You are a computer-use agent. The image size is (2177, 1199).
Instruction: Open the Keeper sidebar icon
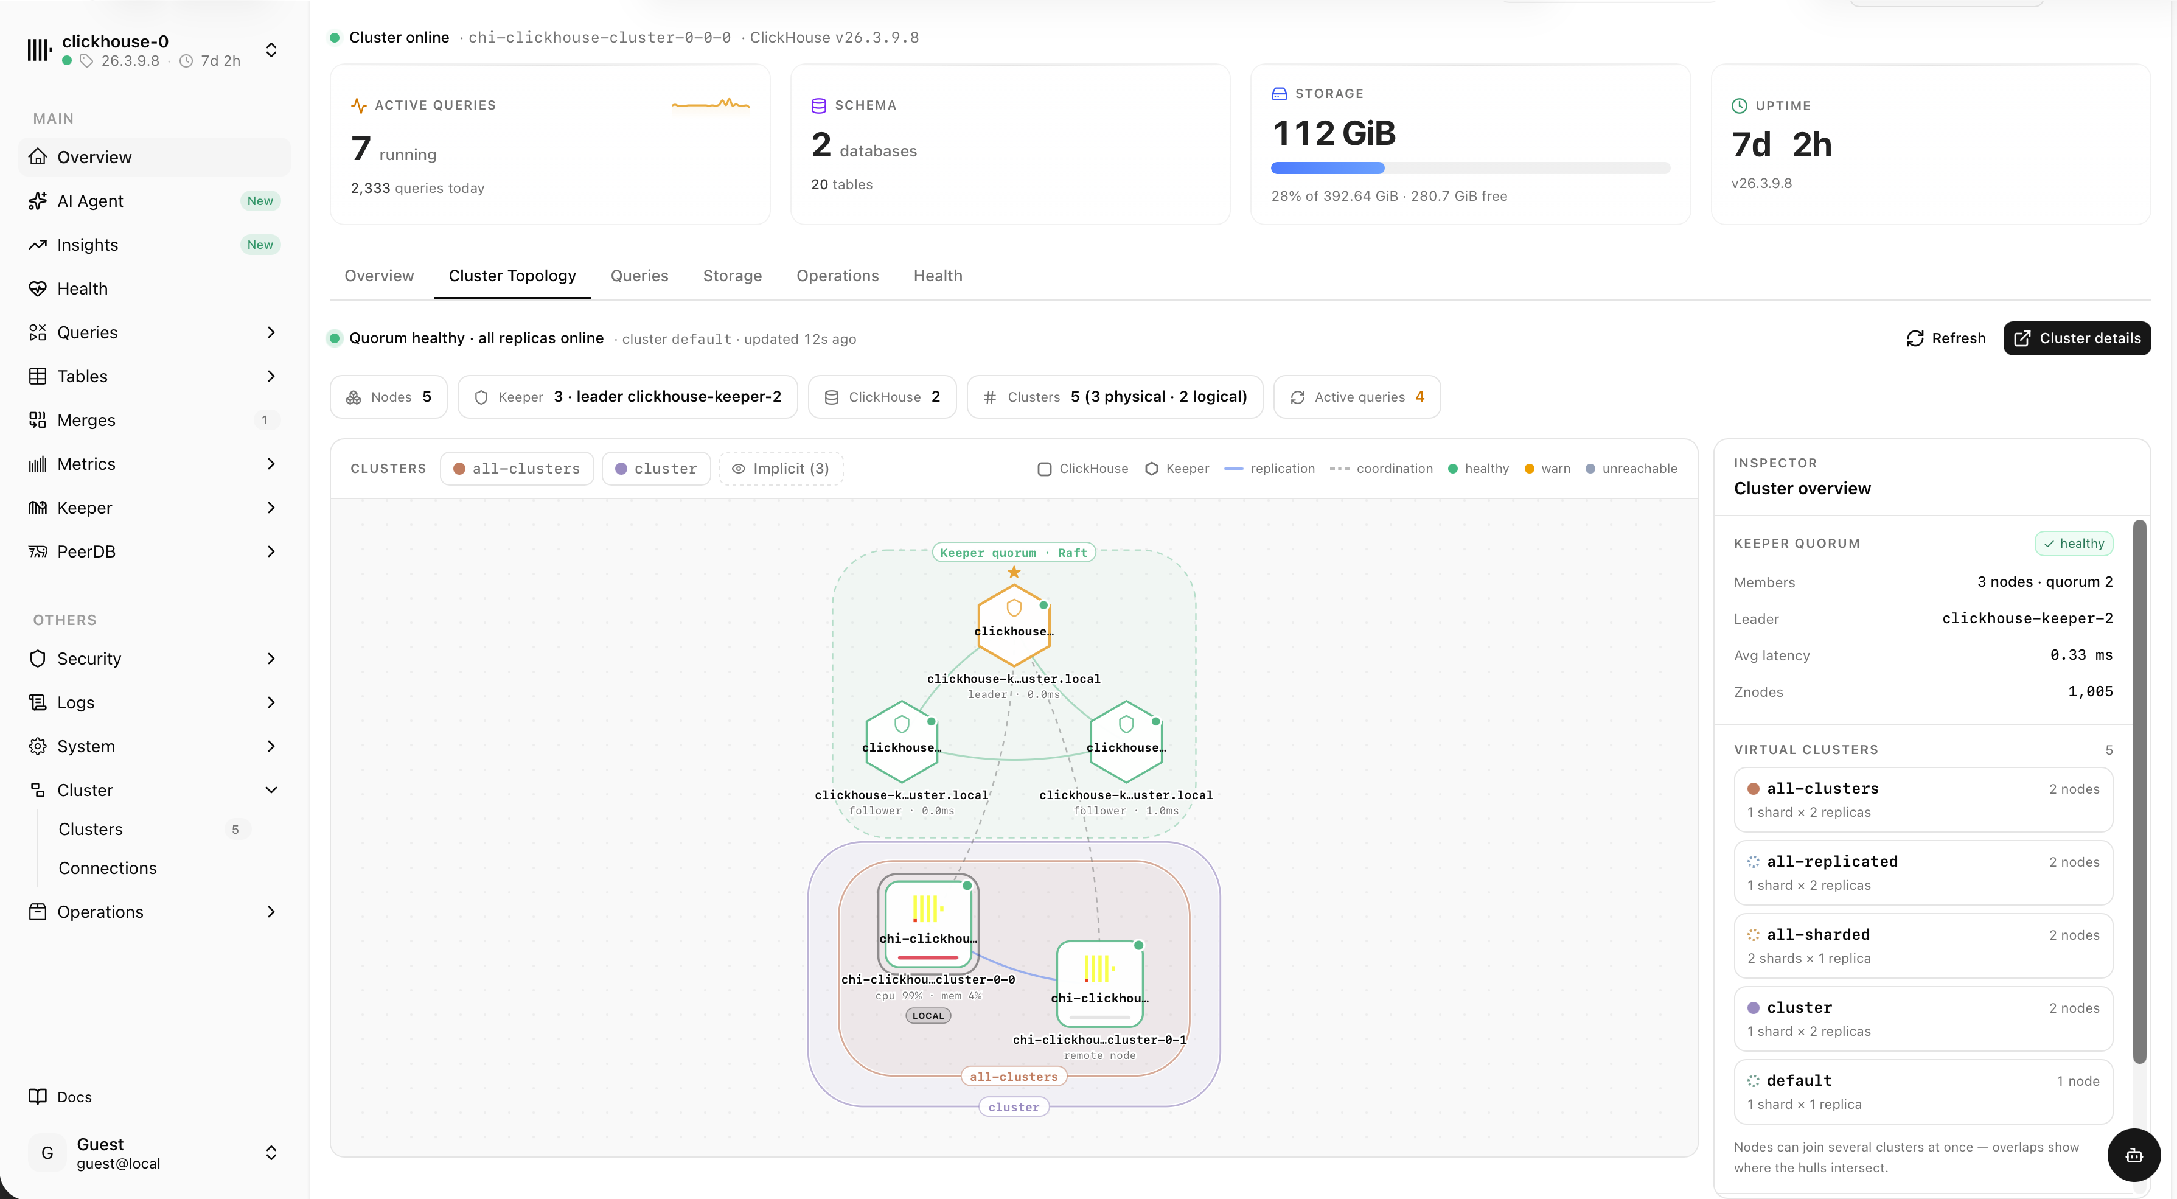coord(37,508)
